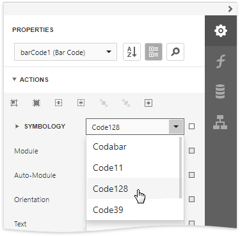Screen dimensions: 240x236
Task: Click the Fit Bounds To Container action icon
Action: coord(14,103)
